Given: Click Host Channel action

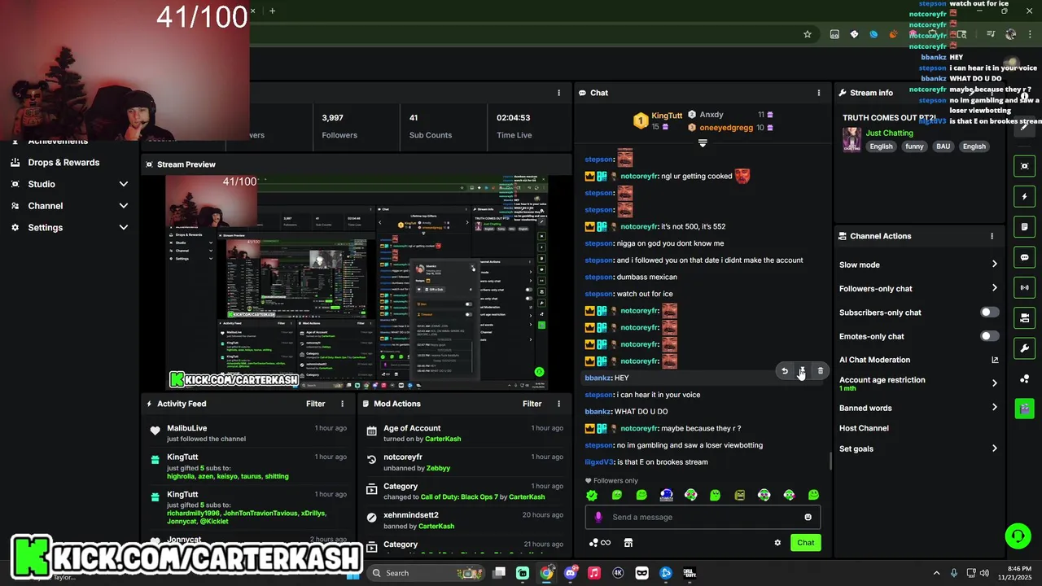Looking at the screenshot, I should 864,428.
